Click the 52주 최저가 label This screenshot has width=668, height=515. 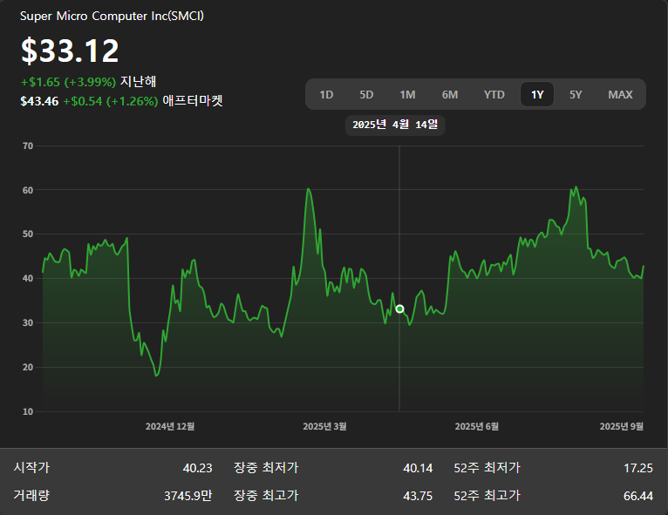[487, 468]
